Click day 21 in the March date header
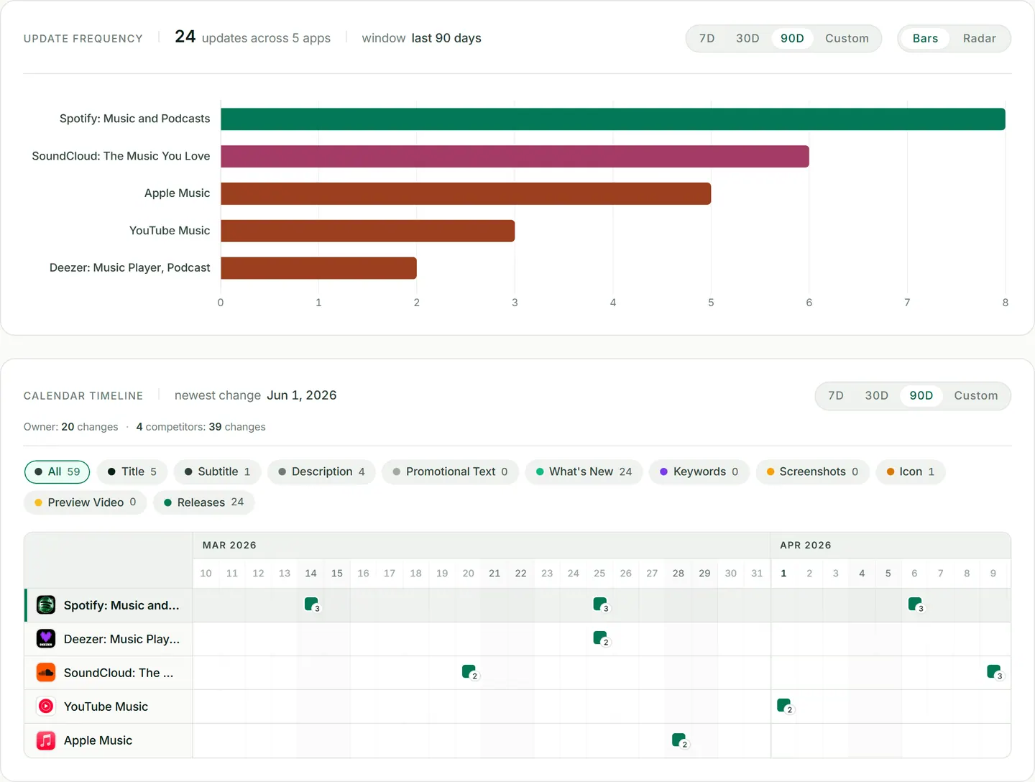The height and width of the screenshot is (782, 1035). pos(494,574)
